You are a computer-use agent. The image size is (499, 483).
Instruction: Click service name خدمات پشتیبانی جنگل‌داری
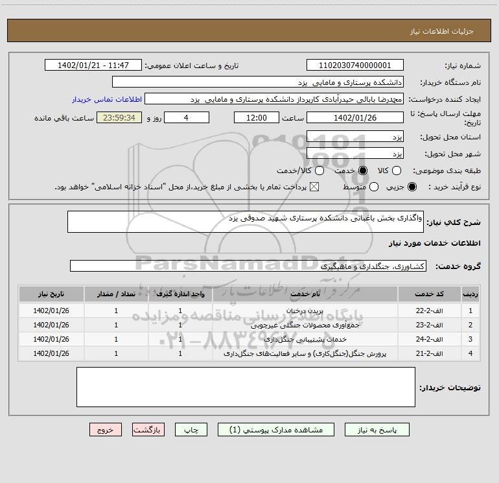pos(305,339)
